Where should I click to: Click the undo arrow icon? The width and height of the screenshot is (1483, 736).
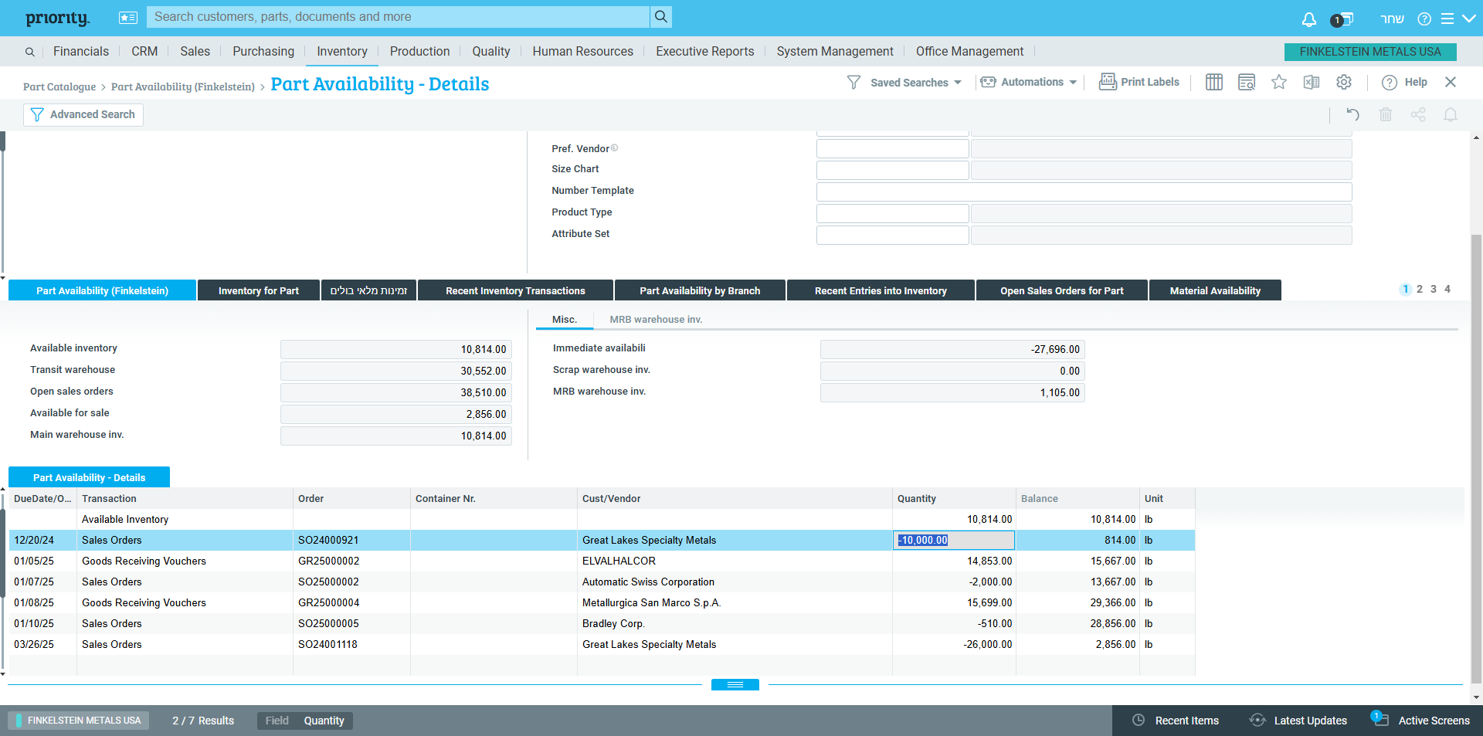click(x=1352, y=114)
